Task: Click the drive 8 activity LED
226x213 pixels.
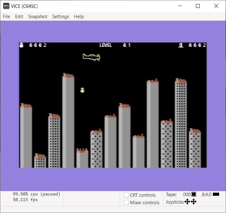Action: 216,194
